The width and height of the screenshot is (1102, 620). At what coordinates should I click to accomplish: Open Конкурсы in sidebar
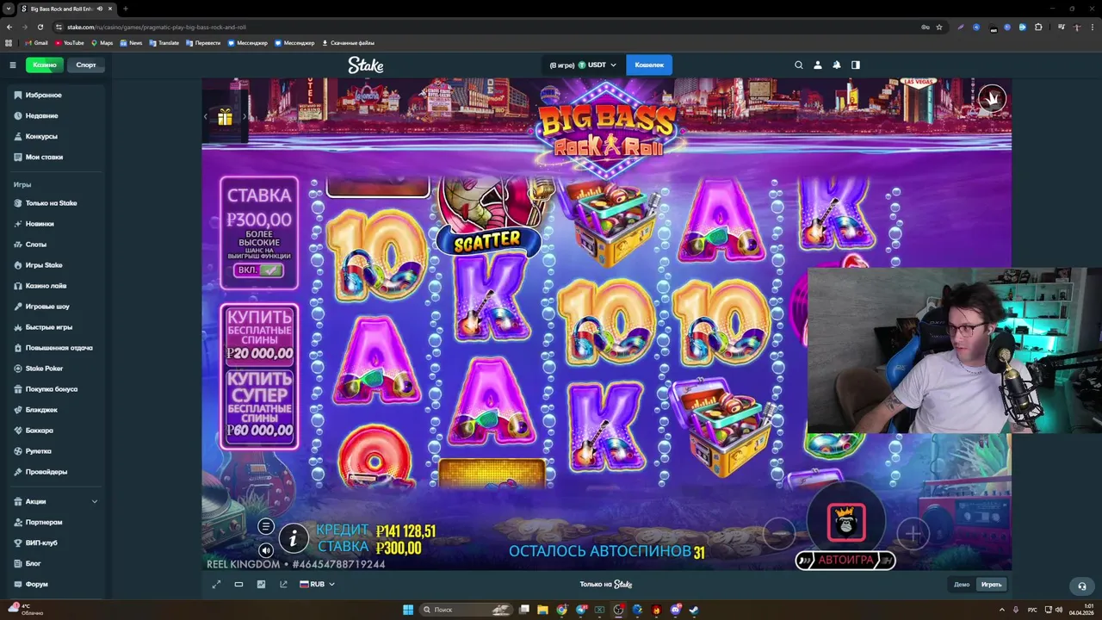point(41,136)
